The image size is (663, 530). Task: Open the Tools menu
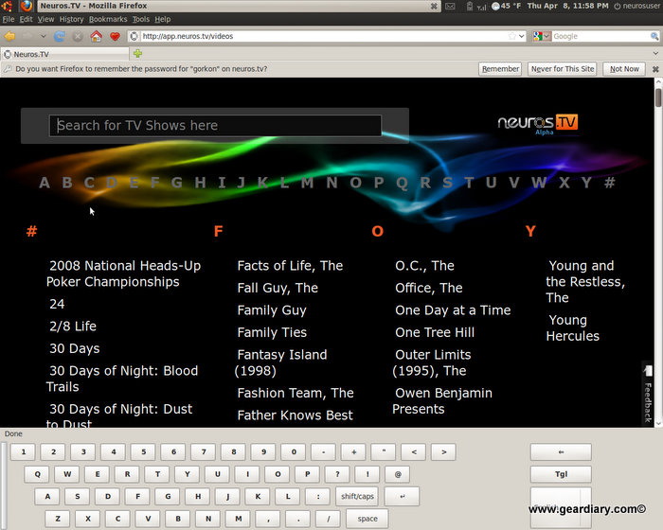tap(141, 19)
